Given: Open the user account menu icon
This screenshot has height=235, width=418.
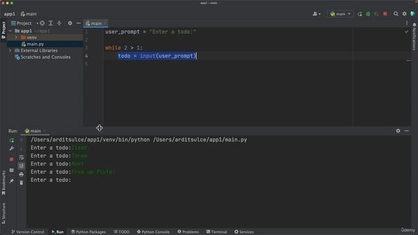Looking at the screenshot, I should [x=316, y=14].
